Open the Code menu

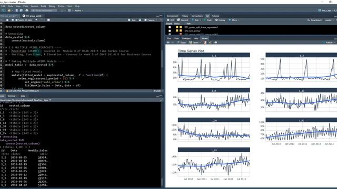pyautogui.click(x=11, y=6)
